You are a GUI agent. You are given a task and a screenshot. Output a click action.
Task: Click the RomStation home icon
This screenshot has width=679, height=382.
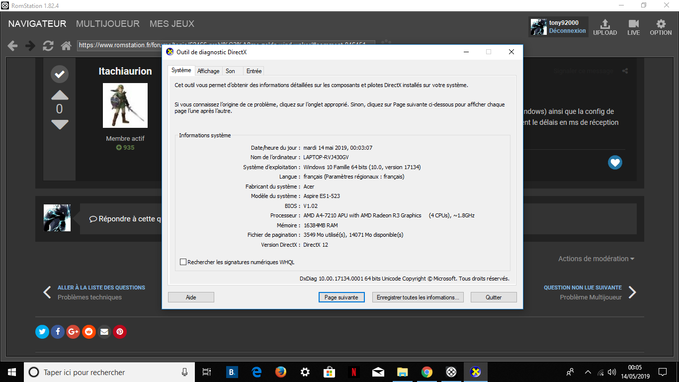[x=66, y=46]
